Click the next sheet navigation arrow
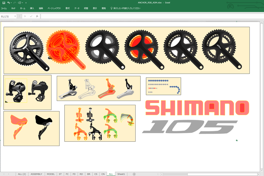Viewport: 264px width, 176px height. (9, 174)
